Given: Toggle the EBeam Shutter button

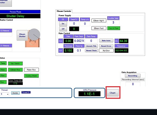Looking at the screenshot, I should point(22,35).
